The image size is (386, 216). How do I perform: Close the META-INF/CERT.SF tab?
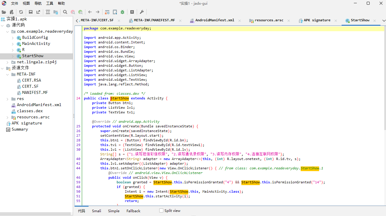[119, 20]
